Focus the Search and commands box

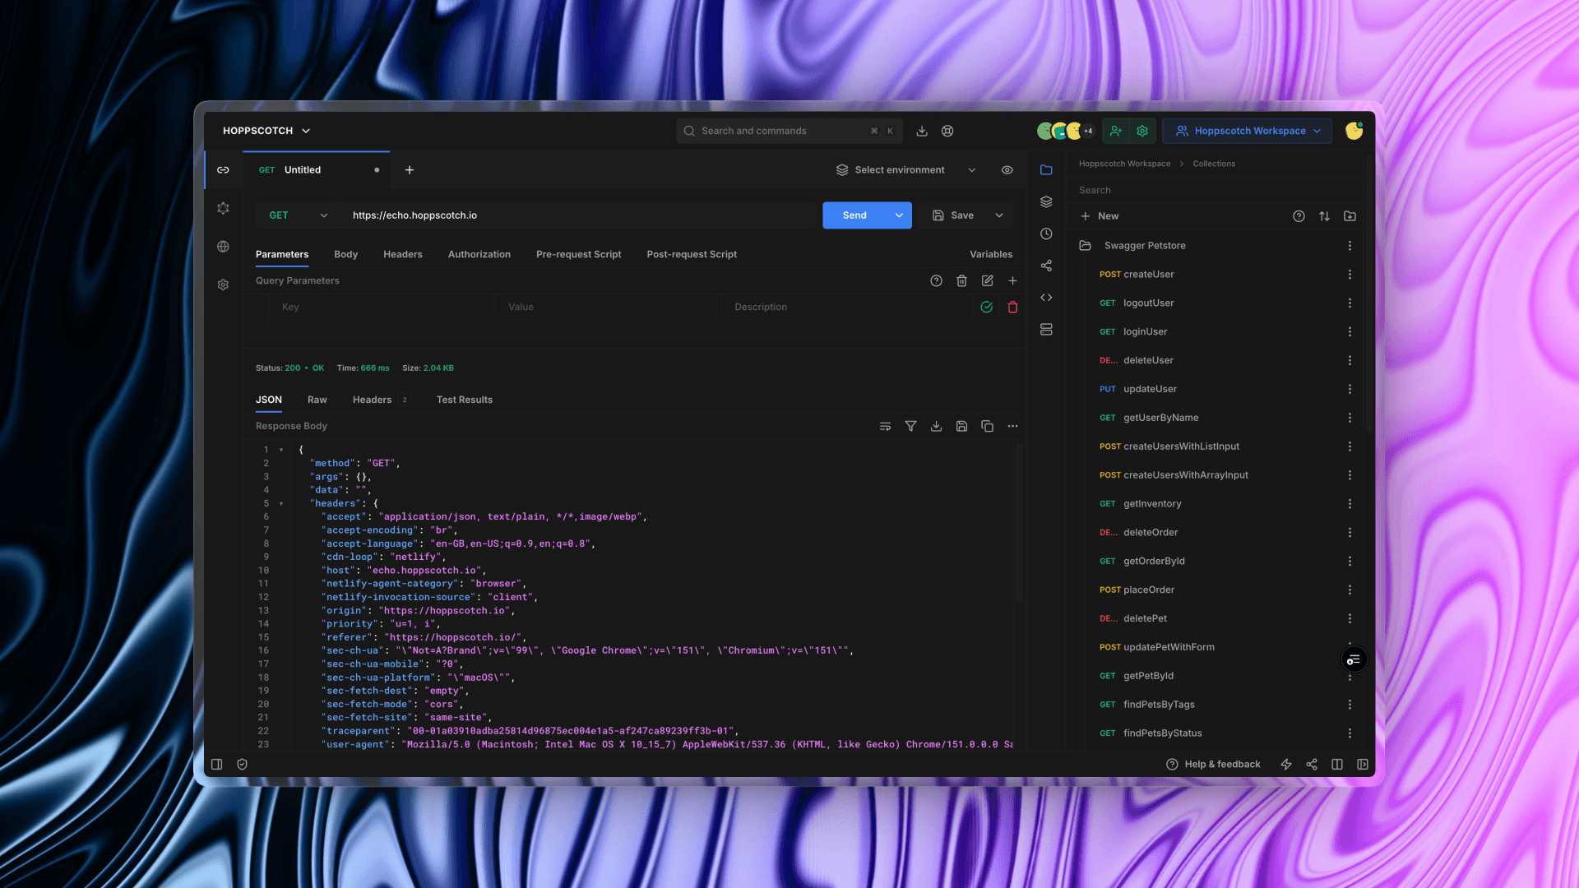coord(789,131)
